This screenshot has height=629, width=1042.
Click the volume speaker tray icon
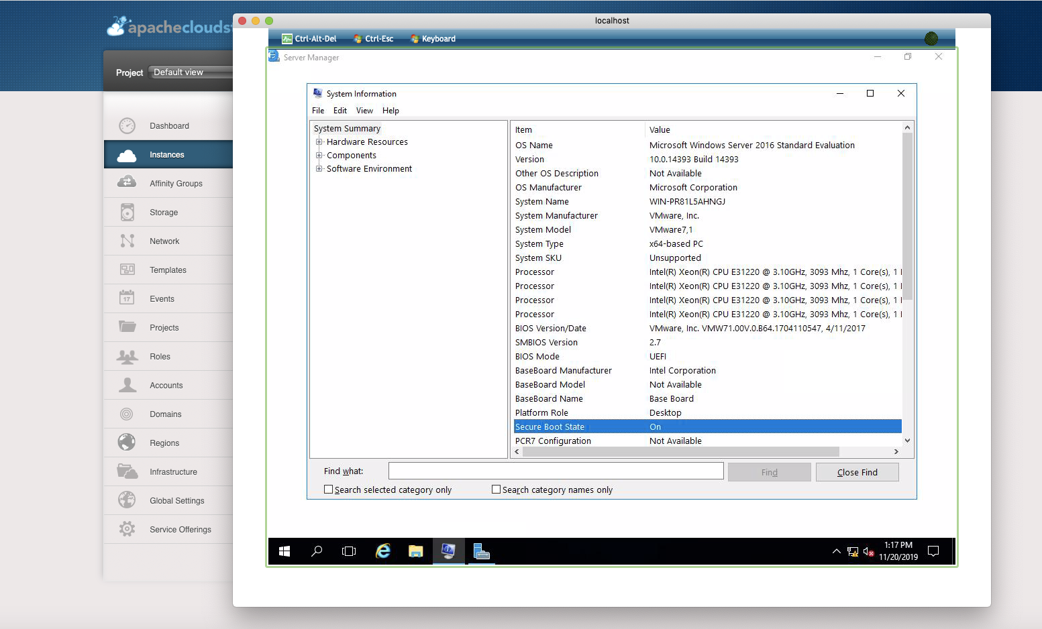(868, 552)
